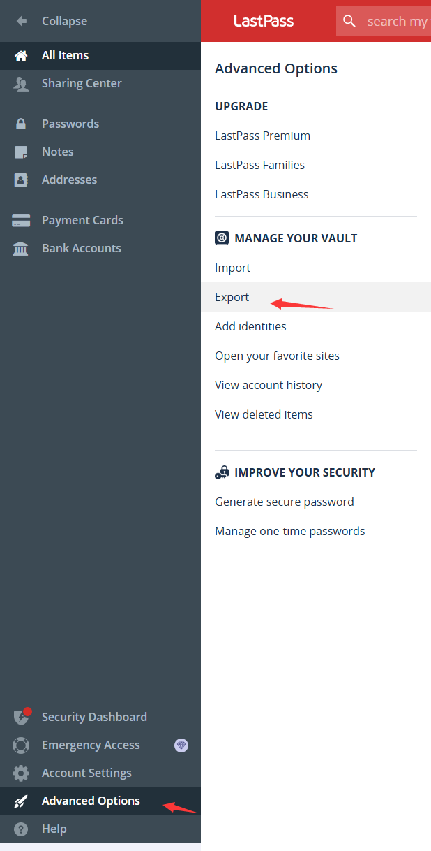Open Security Dashboard shield icon

22,716
